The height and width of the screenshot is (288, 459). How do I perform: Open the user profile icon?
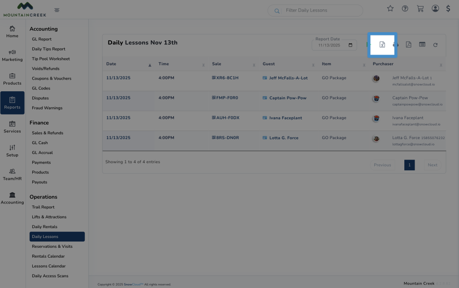click(435, 8)
